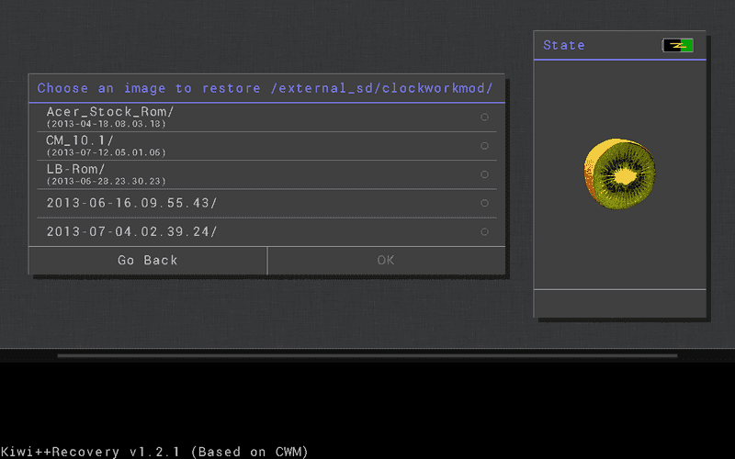Click the State panel bottom status area
Screen dimensions: 735x459
[619, 304]
